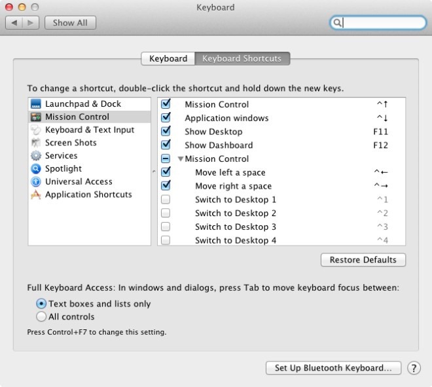Image resolution: width=432 pixels, height=387 pixels.
Task: Select the Services category
Action: 90,156
